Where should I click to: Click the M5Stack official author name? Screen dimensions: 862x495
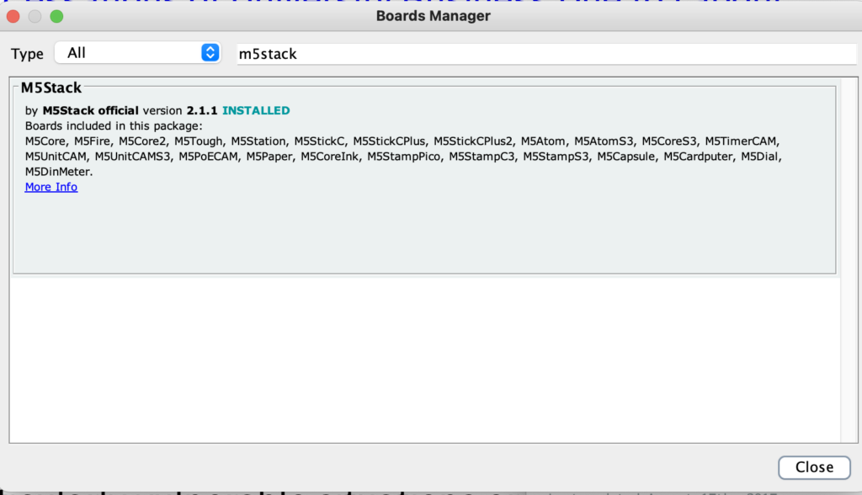[90, 110]
